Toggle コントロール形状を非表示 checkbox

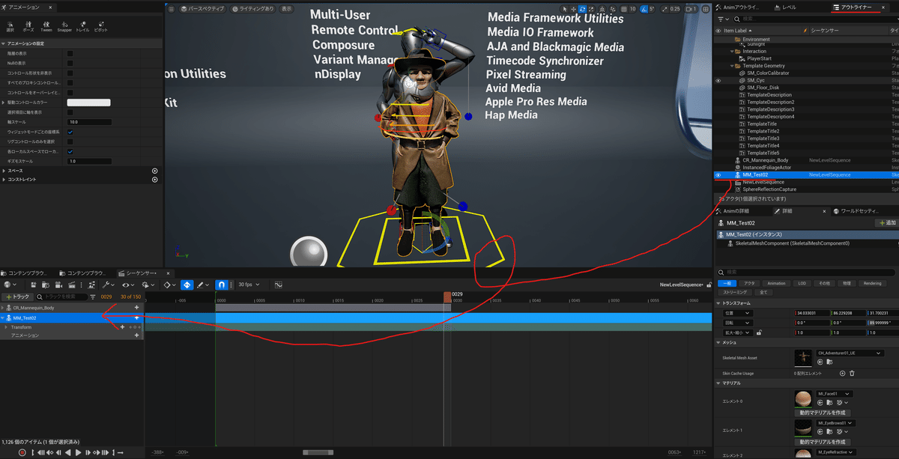70,73
